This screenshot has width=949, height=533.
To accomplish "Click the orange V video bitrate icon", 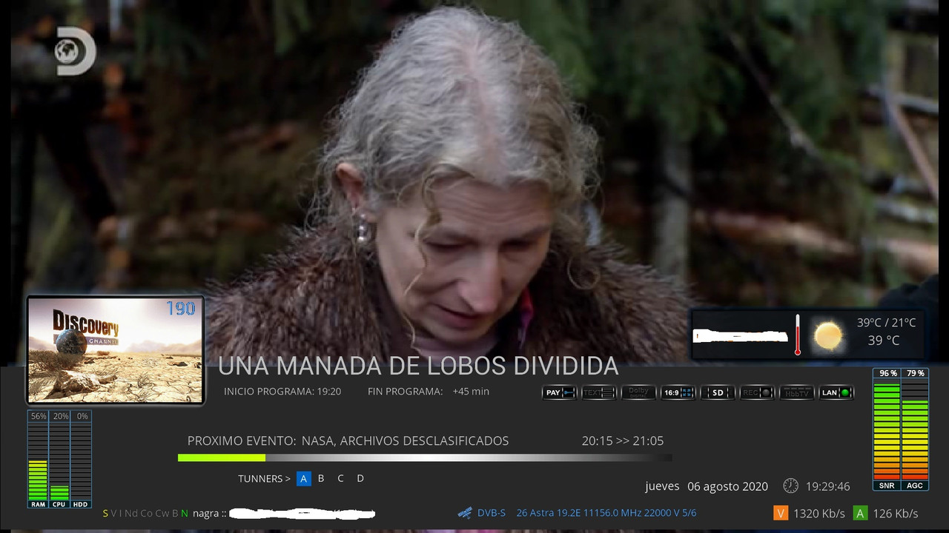I will pos(780,513).
